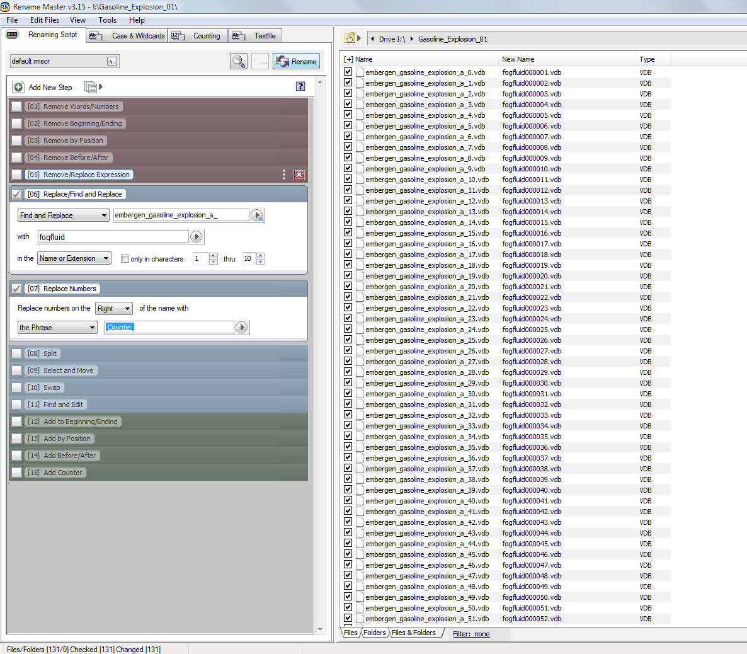Open the Edit Files menu
Screen dimensions: 747x654
coord(45,20)
